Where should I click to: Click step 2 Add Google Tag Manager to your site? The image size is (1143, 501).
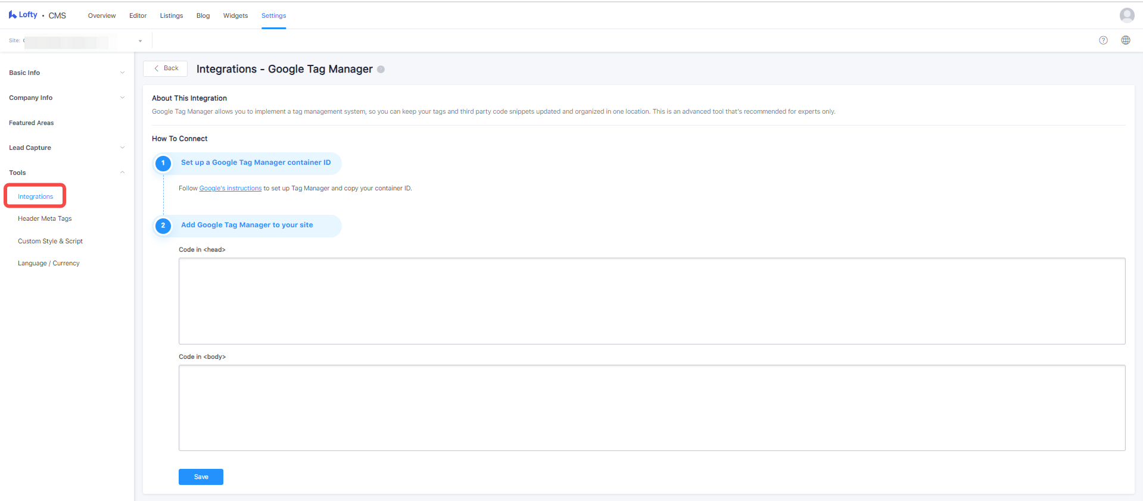point(247,226)
